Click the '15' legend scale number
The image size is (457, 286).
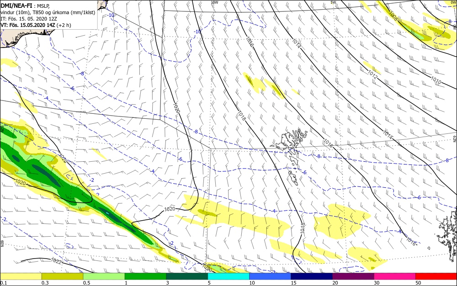pyautogui.click(x=293, y=283)
